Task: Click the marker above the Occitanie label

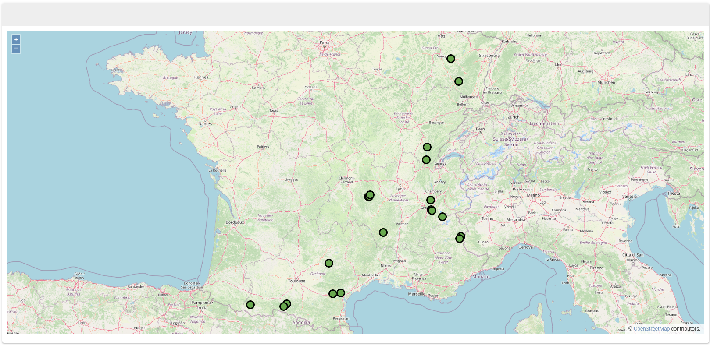Action: (329, 263)
